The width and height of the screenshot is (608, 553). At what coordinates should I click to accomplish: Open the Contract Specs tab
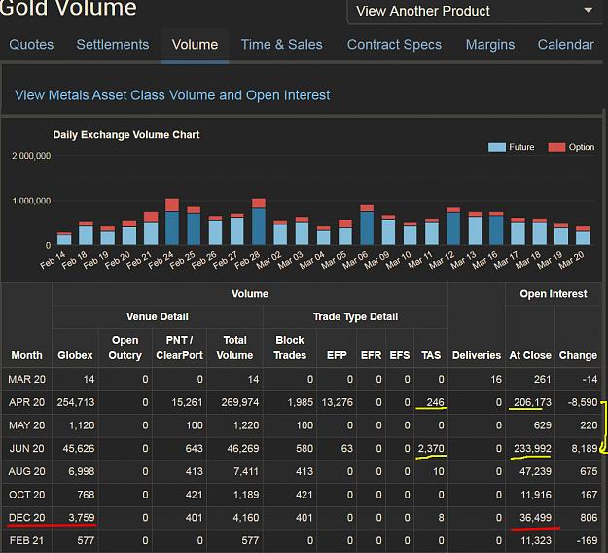click(394, 44)
